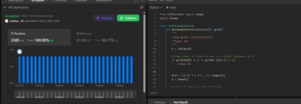301x104 pixels.
Task: Click the '# Edge case' comment line
Action: pyautogui.click(x=213, y=56)
